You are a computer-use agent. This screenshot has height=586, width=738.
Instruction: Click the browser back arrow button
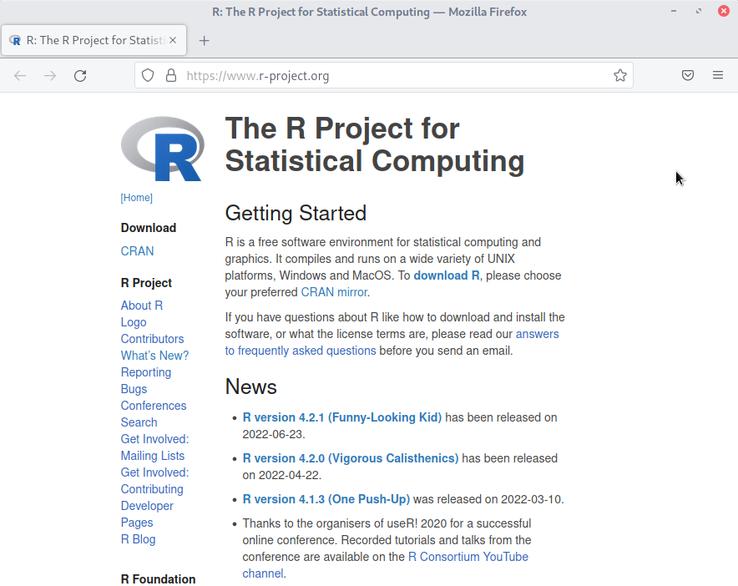tap(20, 76)
